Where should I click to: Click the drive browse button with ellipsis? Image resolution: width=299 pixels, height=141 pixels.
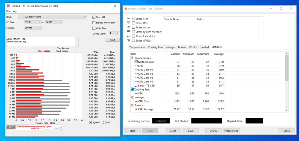click(21, 17)
